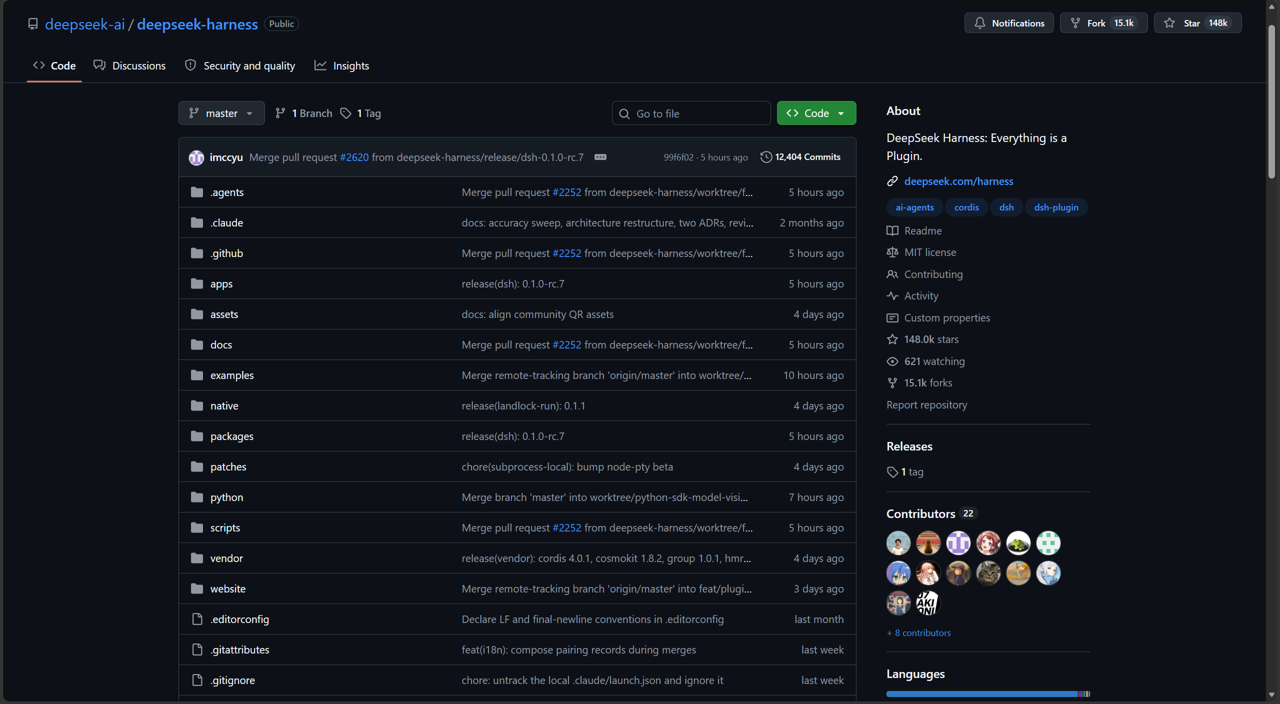
Task: Open the Insights tab
Action: pos(342,66)
